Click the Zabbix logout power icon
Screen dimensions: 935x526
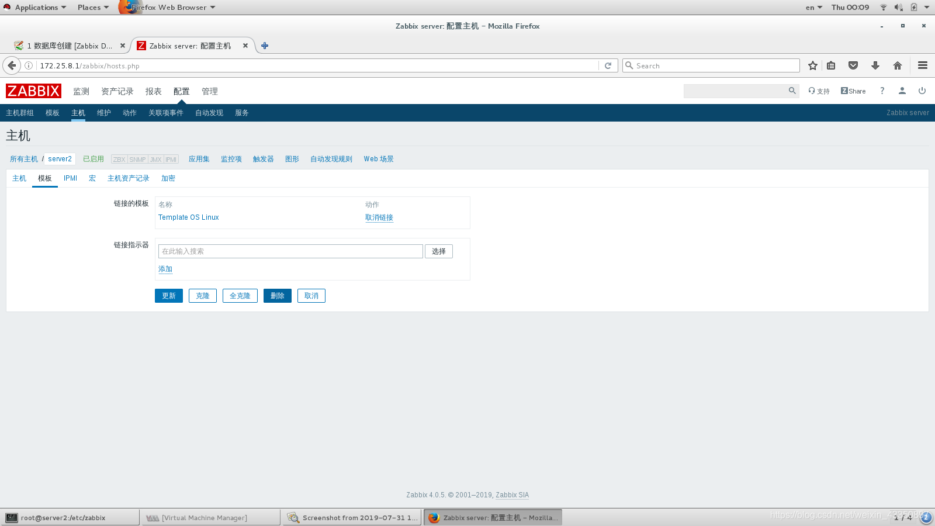922,91
